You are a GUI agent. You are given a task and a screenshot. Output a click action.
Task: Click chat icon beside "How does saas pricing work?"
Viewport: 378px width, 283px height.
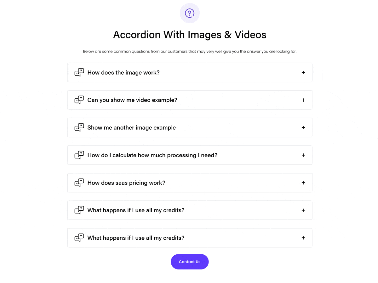pyautogui.click(x=79, y=183)
